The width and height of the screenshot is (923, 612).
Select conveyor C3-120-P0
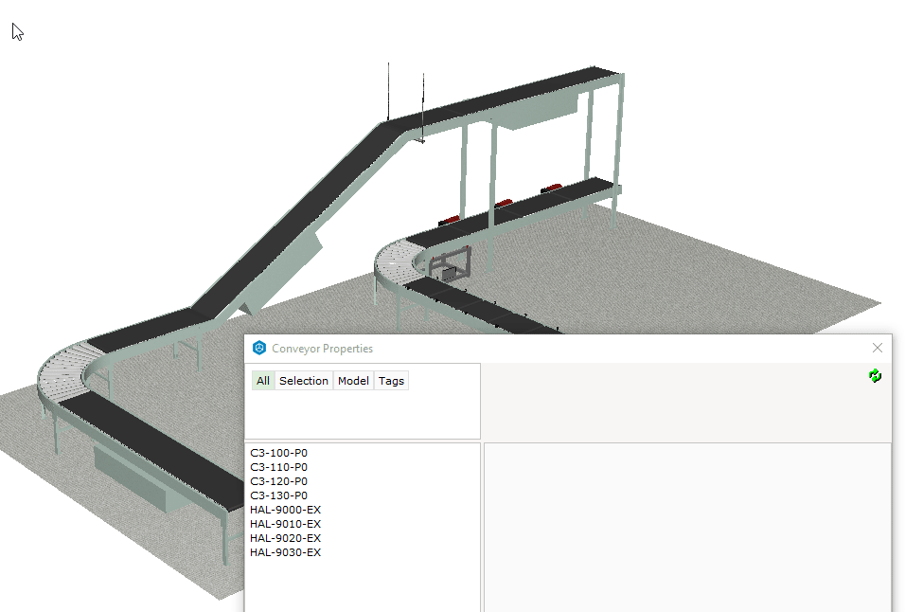tap(277, 480)
